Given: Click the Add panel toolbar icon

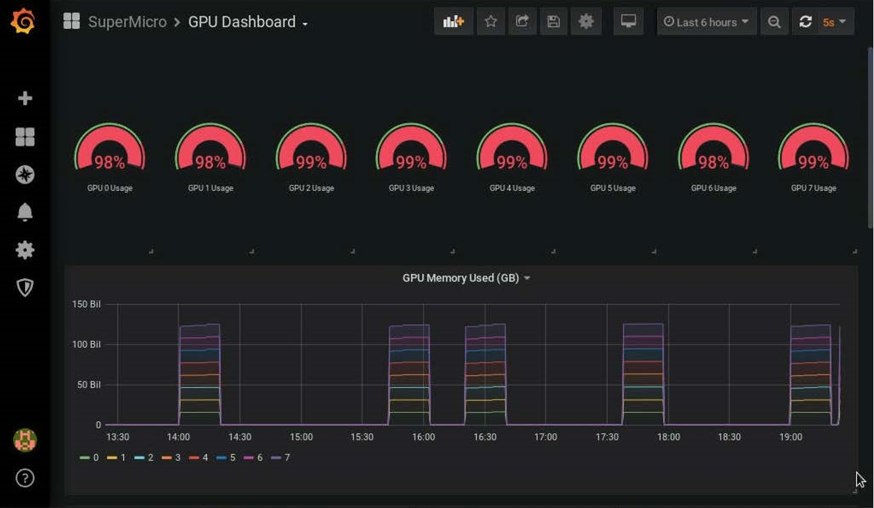Looking at the screenshot, I should [453, 22].
